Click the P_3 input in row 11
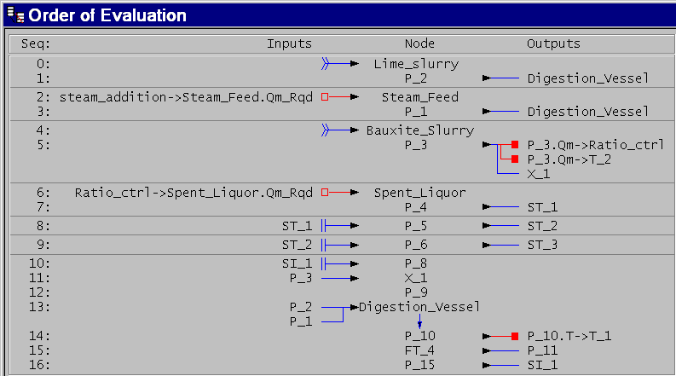This screenshot has width=676, height=376. click(x=301, y=279)
